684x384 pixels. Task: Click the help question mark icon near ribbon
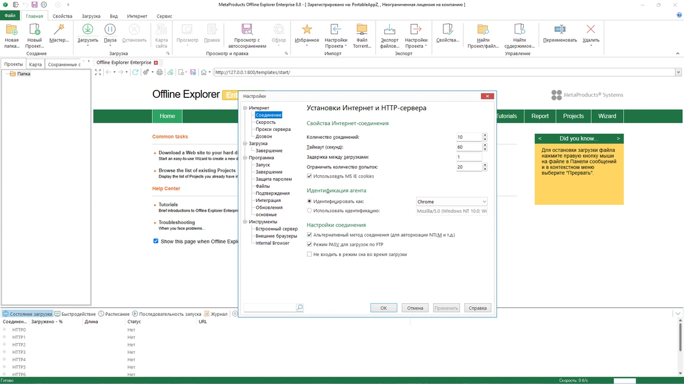[x=678, y=16]
